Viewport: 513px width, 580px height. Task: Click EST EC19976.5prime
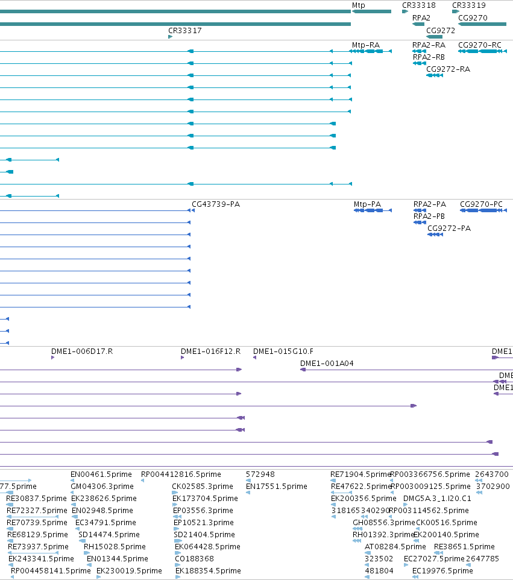click(442, 571)
